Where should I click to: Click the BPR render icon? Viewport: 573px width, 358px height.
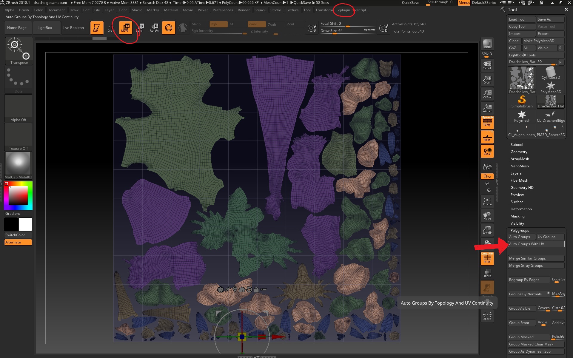pyautogui.click(x=487, y=44)
